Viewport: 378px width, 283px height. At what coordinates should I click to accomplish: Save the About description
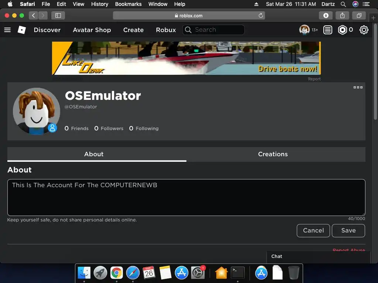pyautogui.click(x=348, y=231)
